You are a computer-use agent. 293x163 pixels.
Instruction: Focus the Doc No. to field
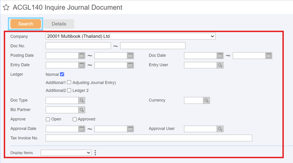pyautogui.click(x=152, y=46)
